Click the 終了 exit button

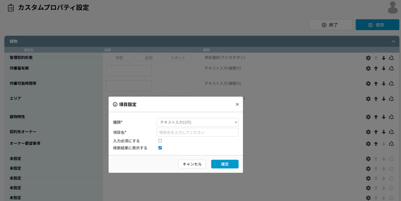(330, 25)
